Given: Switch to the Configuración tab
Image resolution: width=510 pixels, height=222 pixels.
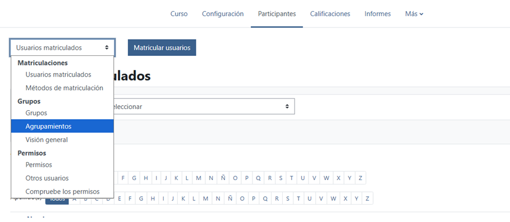Looking at the screenshot, I should coord(223,14).
